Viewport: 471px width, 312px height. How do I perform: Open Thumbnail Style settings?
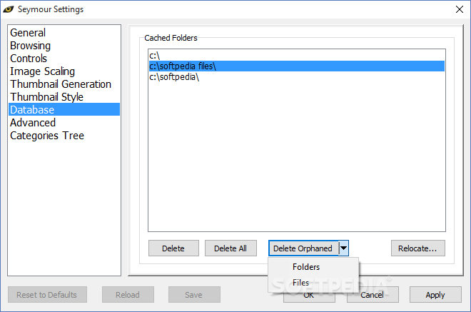[46, 97]
